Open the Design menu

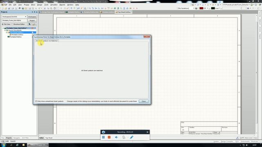(40, 5)
